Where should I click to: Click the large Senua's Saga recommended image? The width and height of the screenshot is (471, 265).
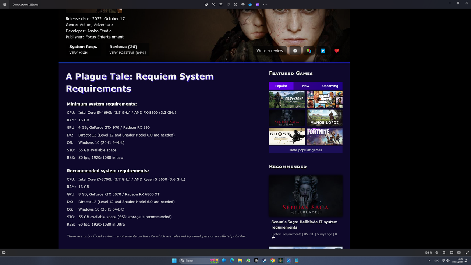pyautogui.click(x=306, y=196)
